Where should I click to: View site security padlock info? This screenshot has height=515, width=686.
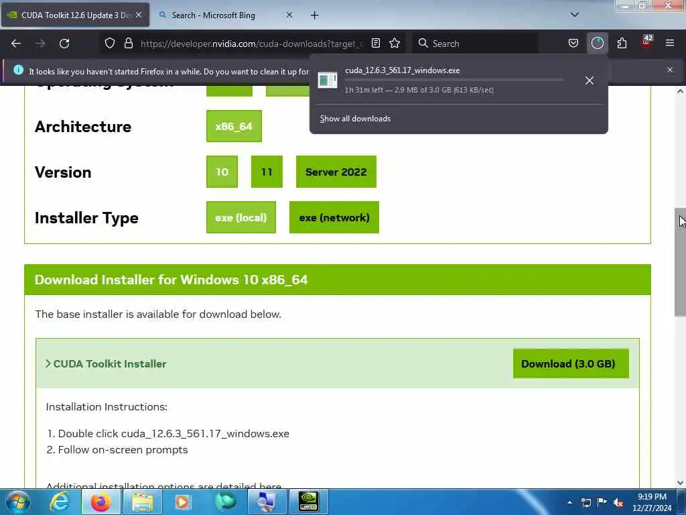point(128,43)
